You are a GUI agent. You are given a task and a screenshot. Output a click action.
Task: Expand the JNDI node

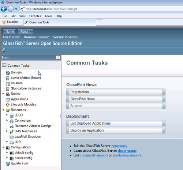pyautogui.click(x=7, y=142)
